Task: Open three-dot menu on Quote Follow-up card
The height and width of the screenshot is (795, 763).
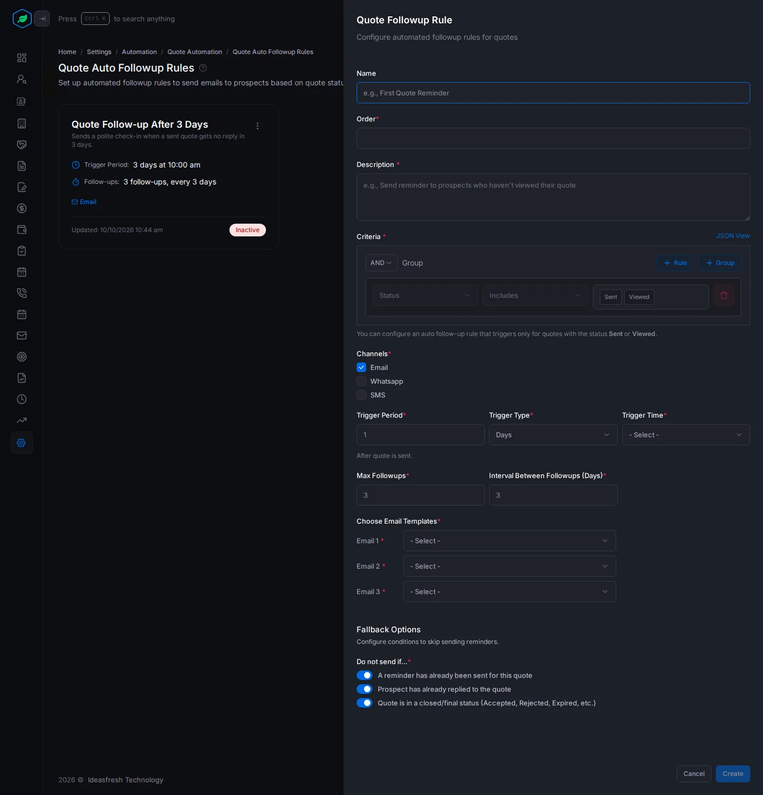Action: pos(258,126)
